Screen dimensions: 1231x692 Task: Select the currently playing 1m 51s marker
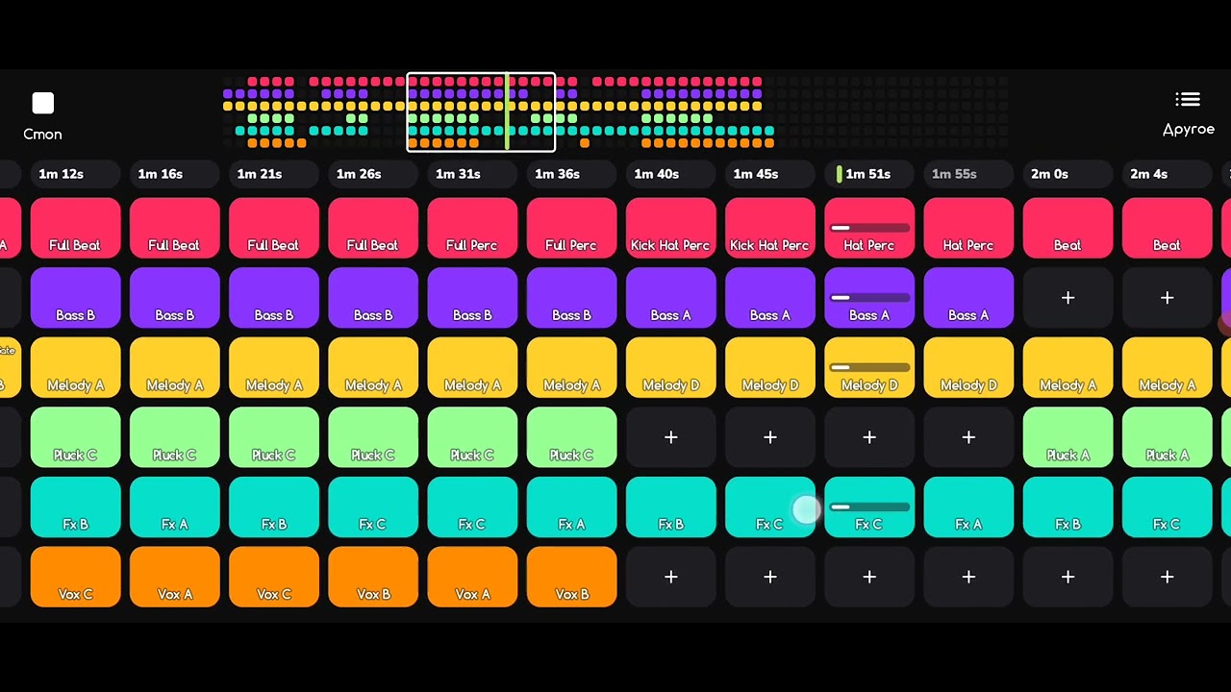tap(868, 174)
